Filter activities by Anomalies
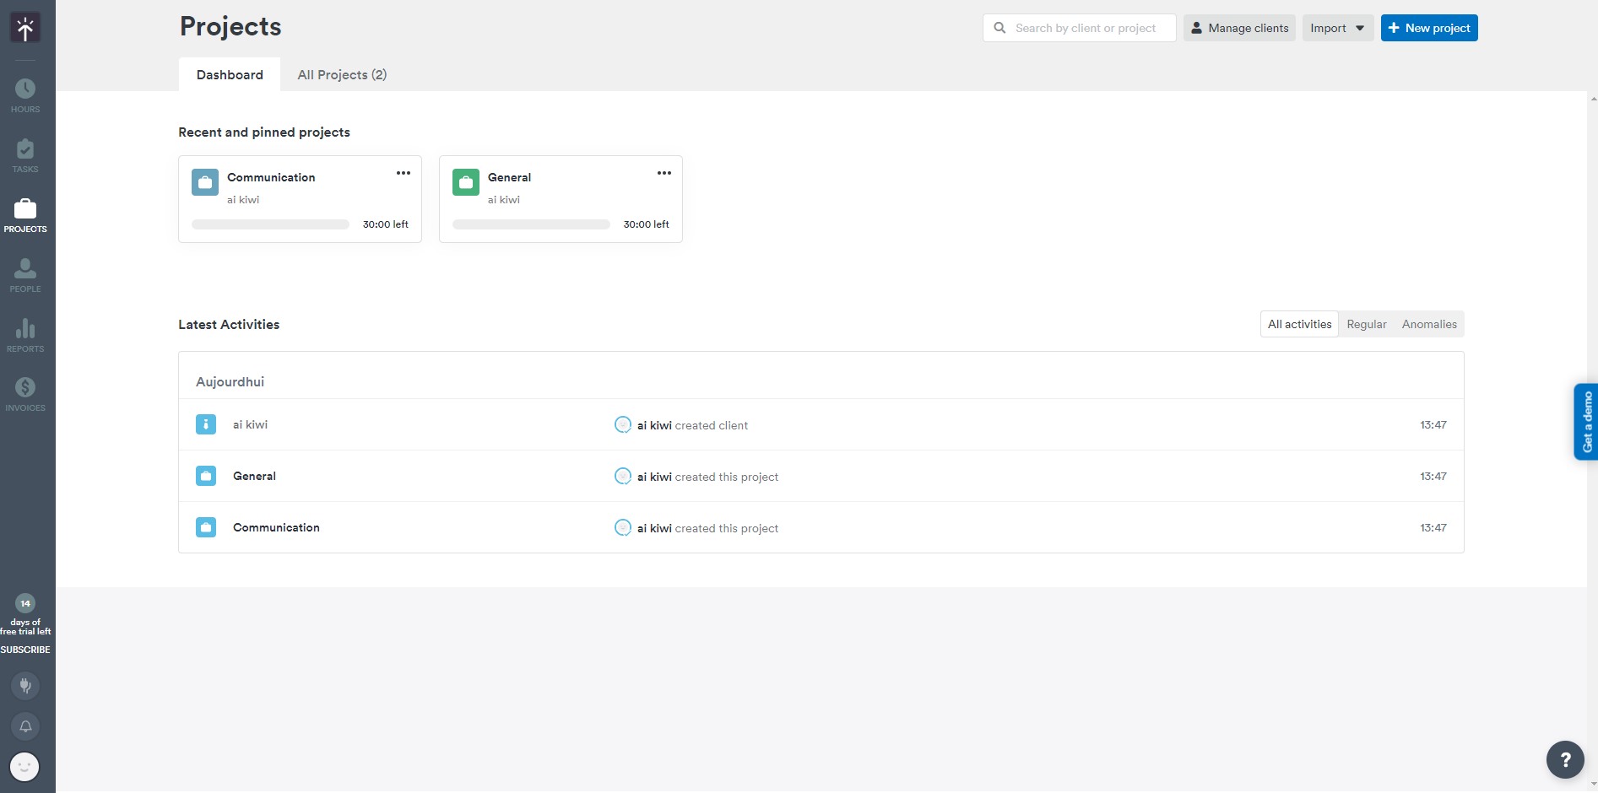Screen dimensions: 1598x793 click(1429, 324)
